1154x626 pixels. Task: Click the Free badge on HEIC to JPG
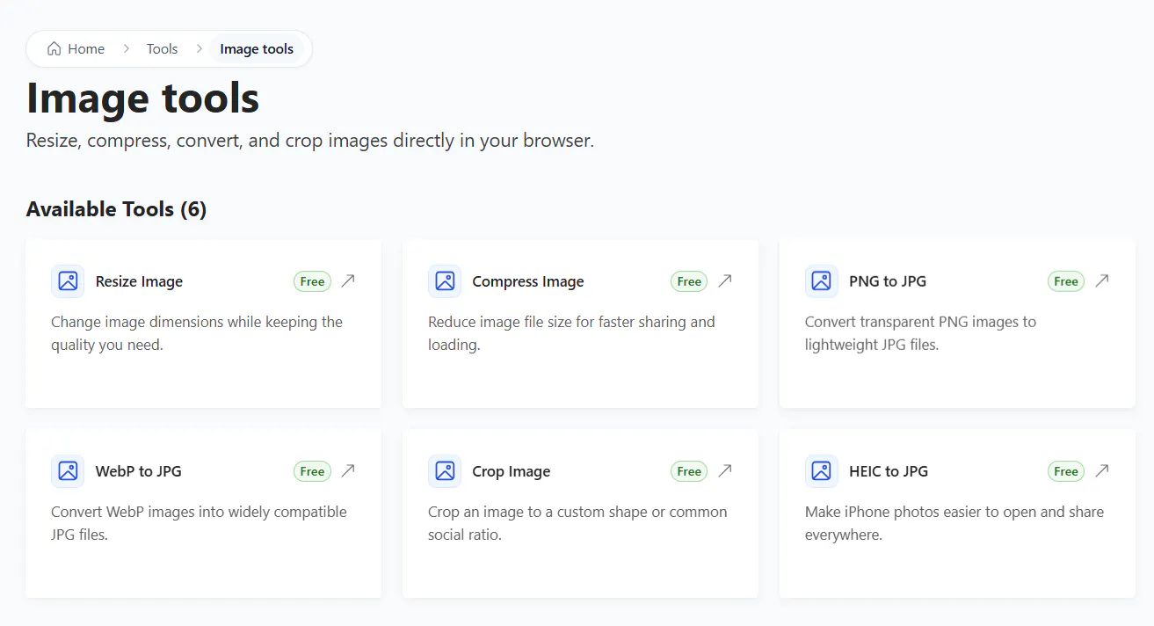click(1066, 471)
